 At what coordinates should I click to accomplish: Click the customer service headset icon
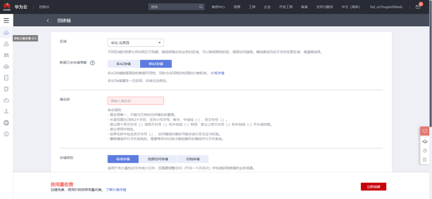coord(425,142)
